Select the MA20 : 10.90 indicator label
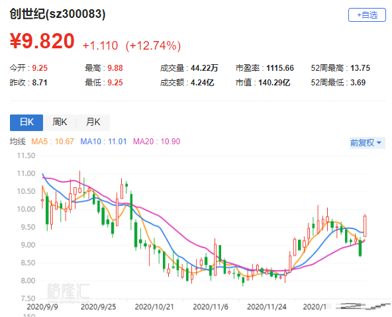This screenshot has width=392, height=317. pyautogui.click(x=156, y=142)
